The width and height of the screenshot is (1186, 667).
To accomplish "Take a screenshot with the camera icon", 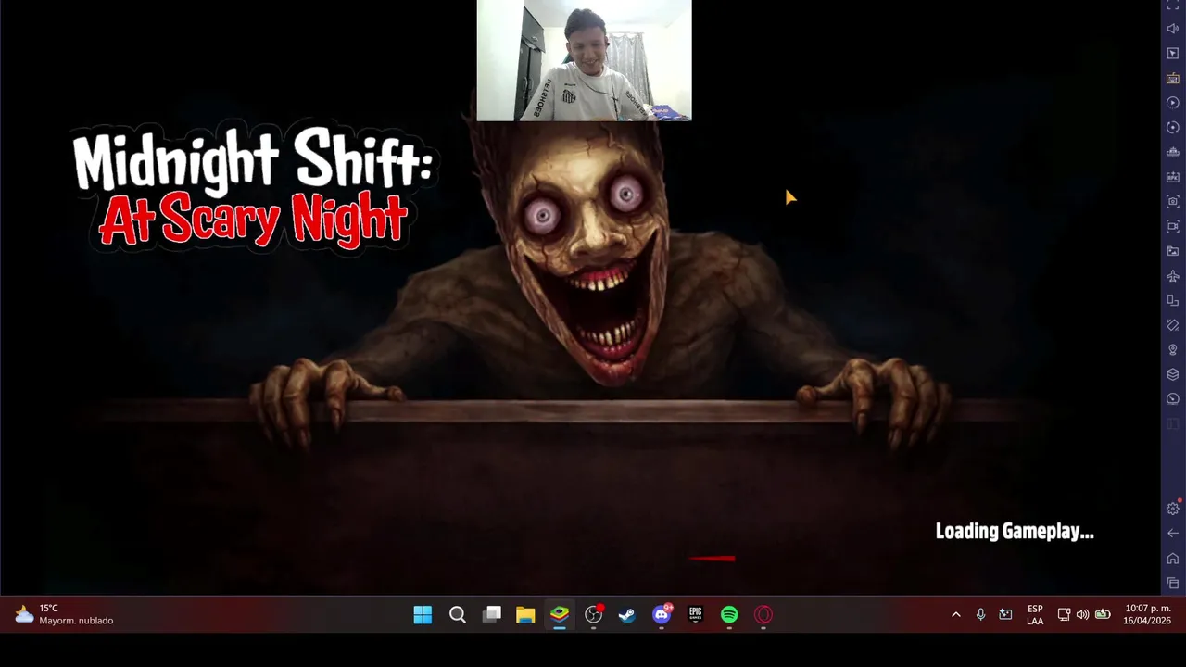I will pos(1172,201).
